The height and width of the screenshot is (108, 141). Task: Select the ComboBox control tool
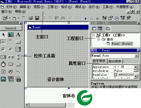(18, 49)
